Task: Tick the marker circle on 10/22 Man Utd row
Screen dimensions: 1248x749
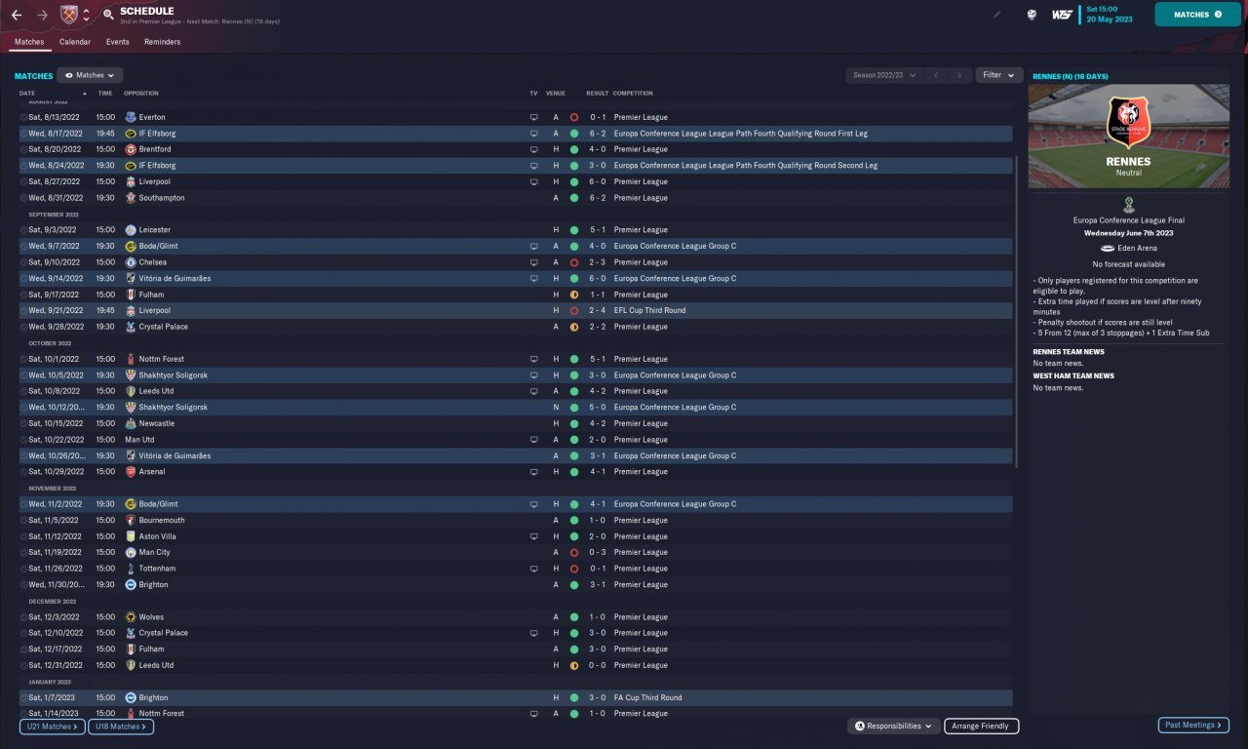Action: pyautogui.click(x=23, y=440)
